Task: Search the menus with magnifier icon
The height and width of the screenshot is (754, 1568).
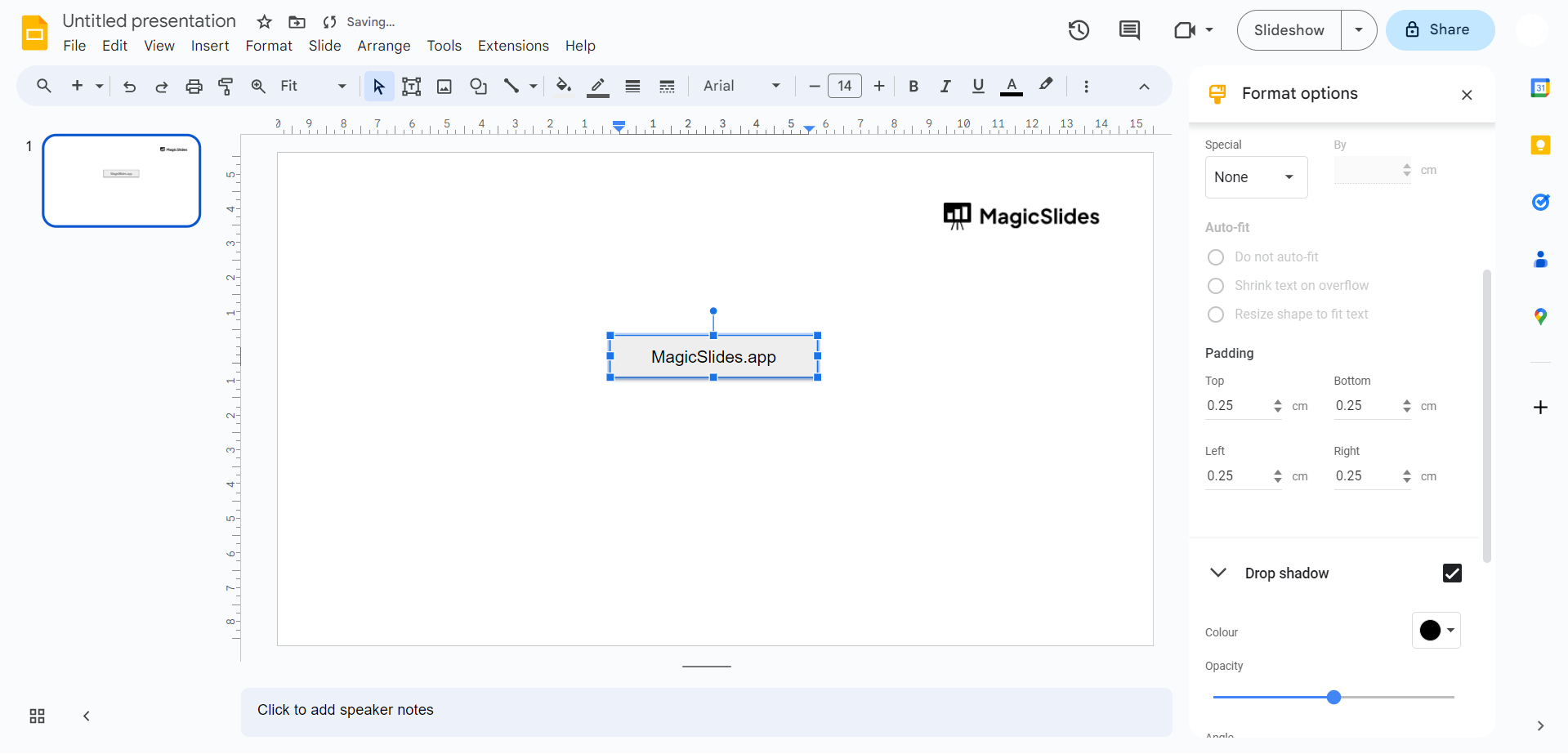Action: pos(44,86)
